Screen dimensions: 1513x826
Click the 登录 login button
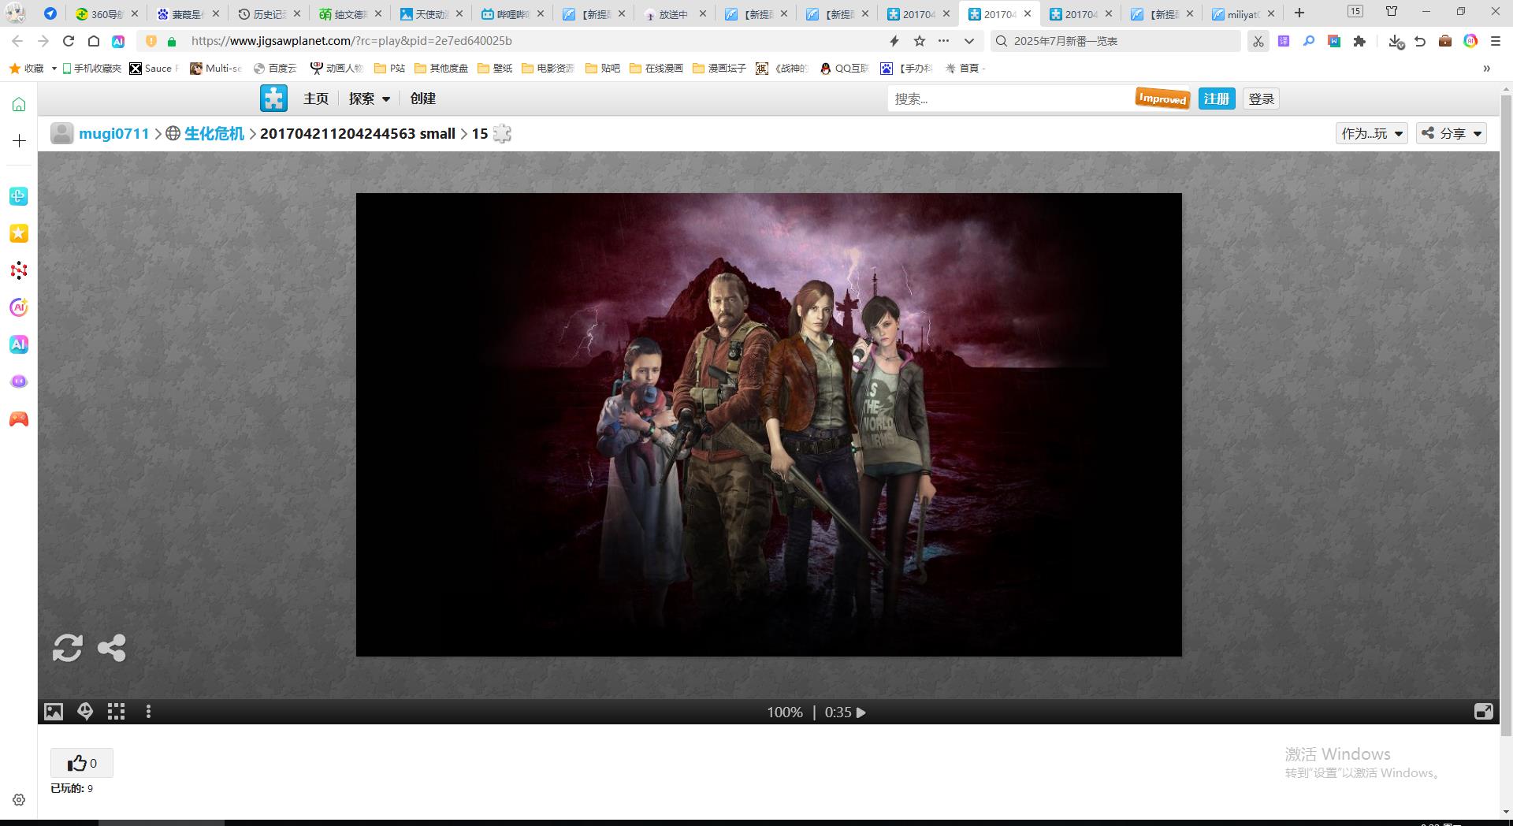pos(1262,99)
